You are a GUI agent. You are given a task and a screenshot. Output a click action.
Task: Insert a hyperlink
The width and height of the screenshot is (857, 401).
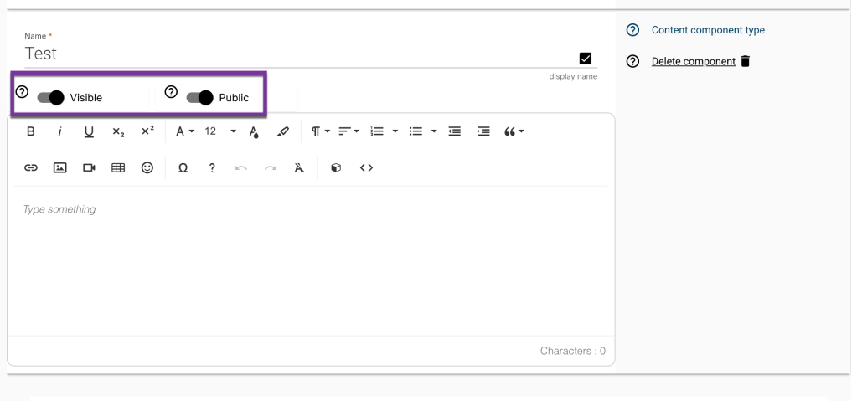coord(31,167)
